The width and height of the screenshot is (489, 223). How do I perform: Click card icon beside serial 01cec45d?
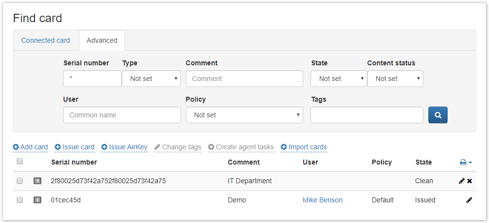tap(37, 200)
